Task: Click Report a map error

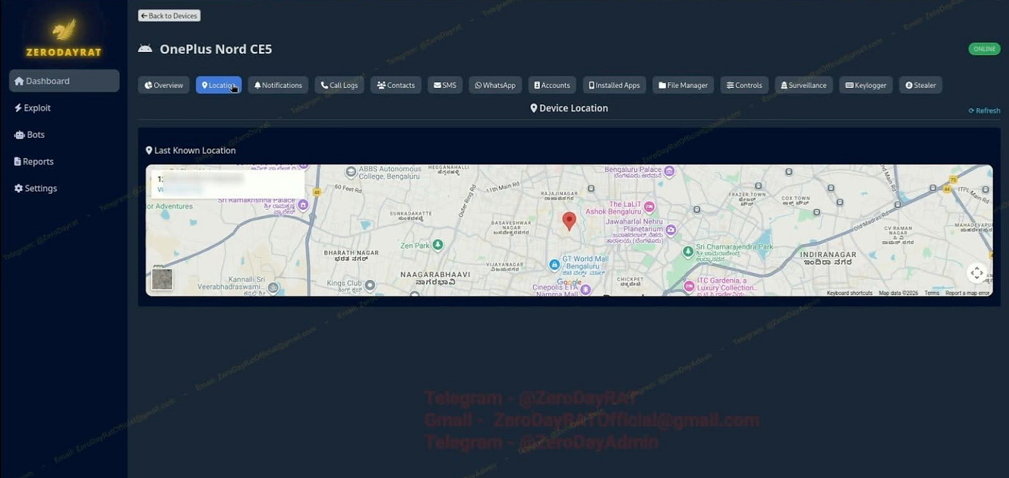Action: [x=967, y=293]
